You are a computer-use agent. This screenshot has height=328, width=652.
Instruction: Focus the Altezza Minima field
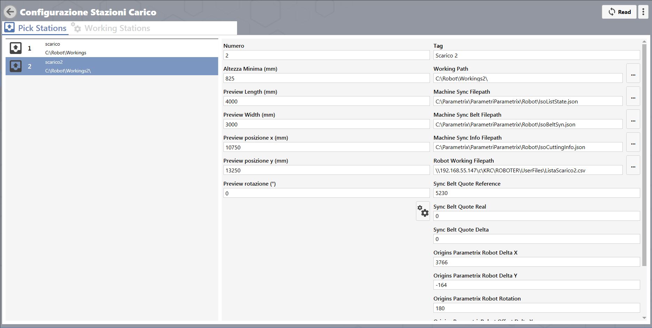(x=327, y=78)
